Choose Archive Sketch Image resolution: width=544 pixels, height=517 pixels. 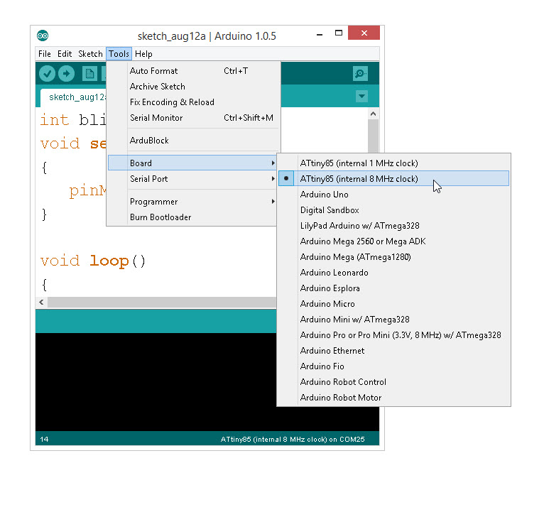(192, 87)
